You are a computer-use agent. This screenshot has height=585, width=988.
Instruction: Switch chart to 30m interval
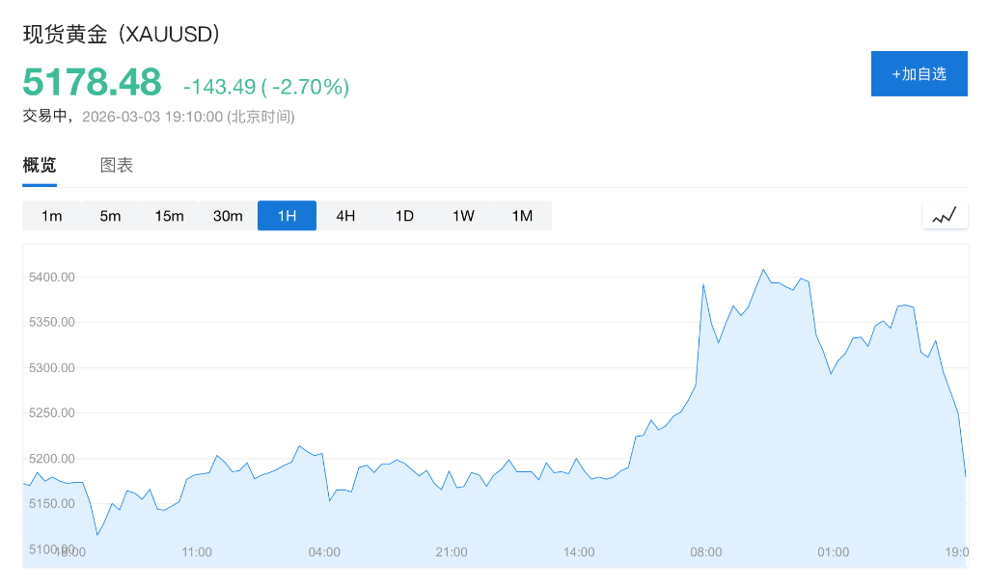click(228, 216)
